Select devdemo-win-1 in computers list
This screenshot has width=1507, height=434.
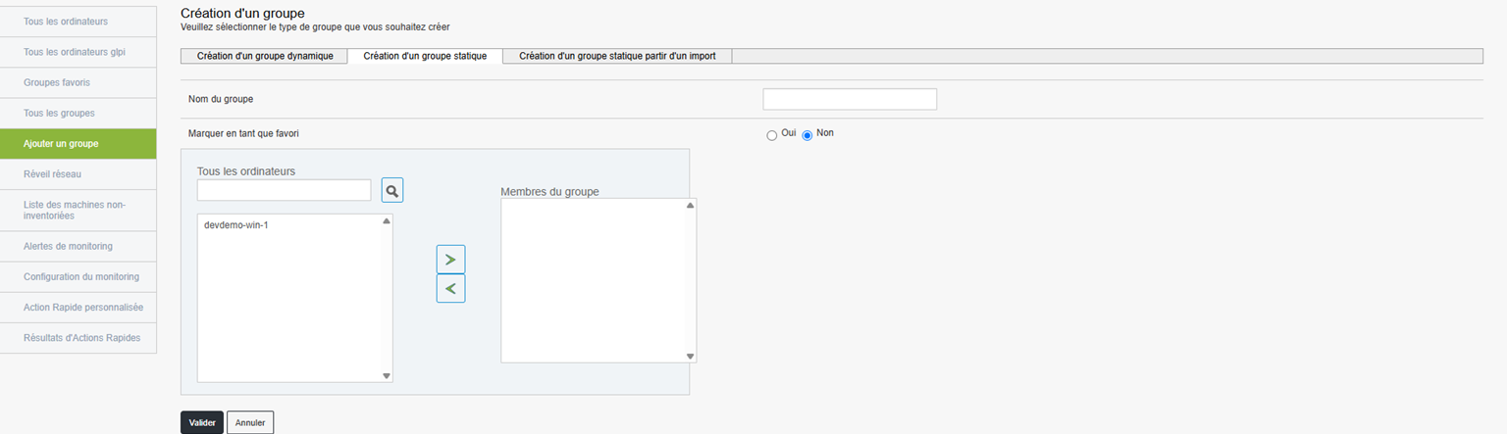click(236, 225)
